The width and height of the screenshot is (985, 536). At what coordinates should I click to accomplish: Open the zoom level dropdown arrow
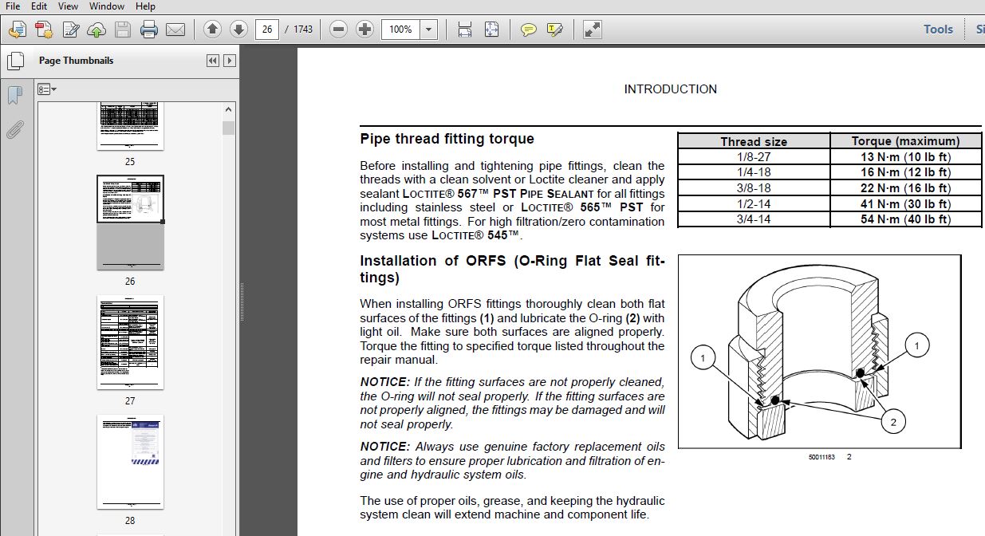(428, 30)
